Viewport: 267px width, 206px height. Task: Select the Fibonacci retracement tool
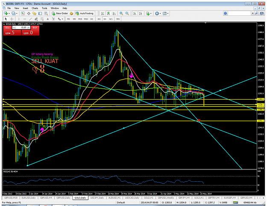click(x=42, y=19)
